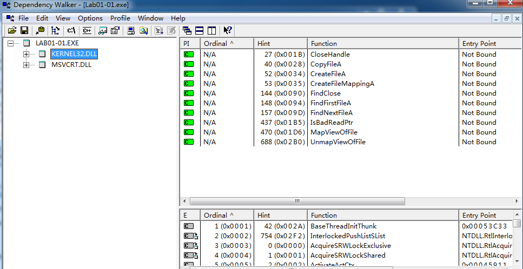
Task: Select the CreateFileMappingA import row
Action: (351, 84)
